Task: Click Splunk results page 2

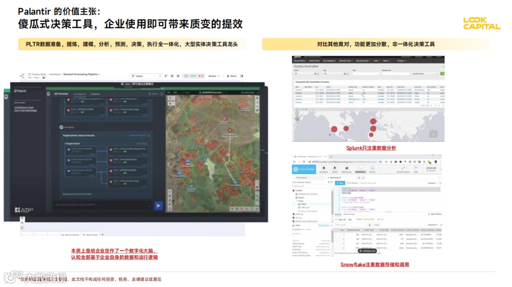Action: coord(431,105)
